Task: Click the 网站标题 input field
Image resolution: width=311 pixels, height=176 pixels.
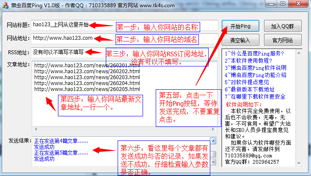Action: (124, 25)
